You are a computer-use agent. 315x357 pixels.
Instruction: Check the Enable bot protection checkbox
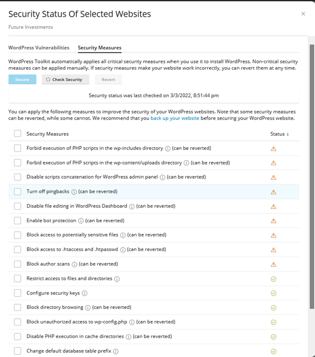point(18,221)
